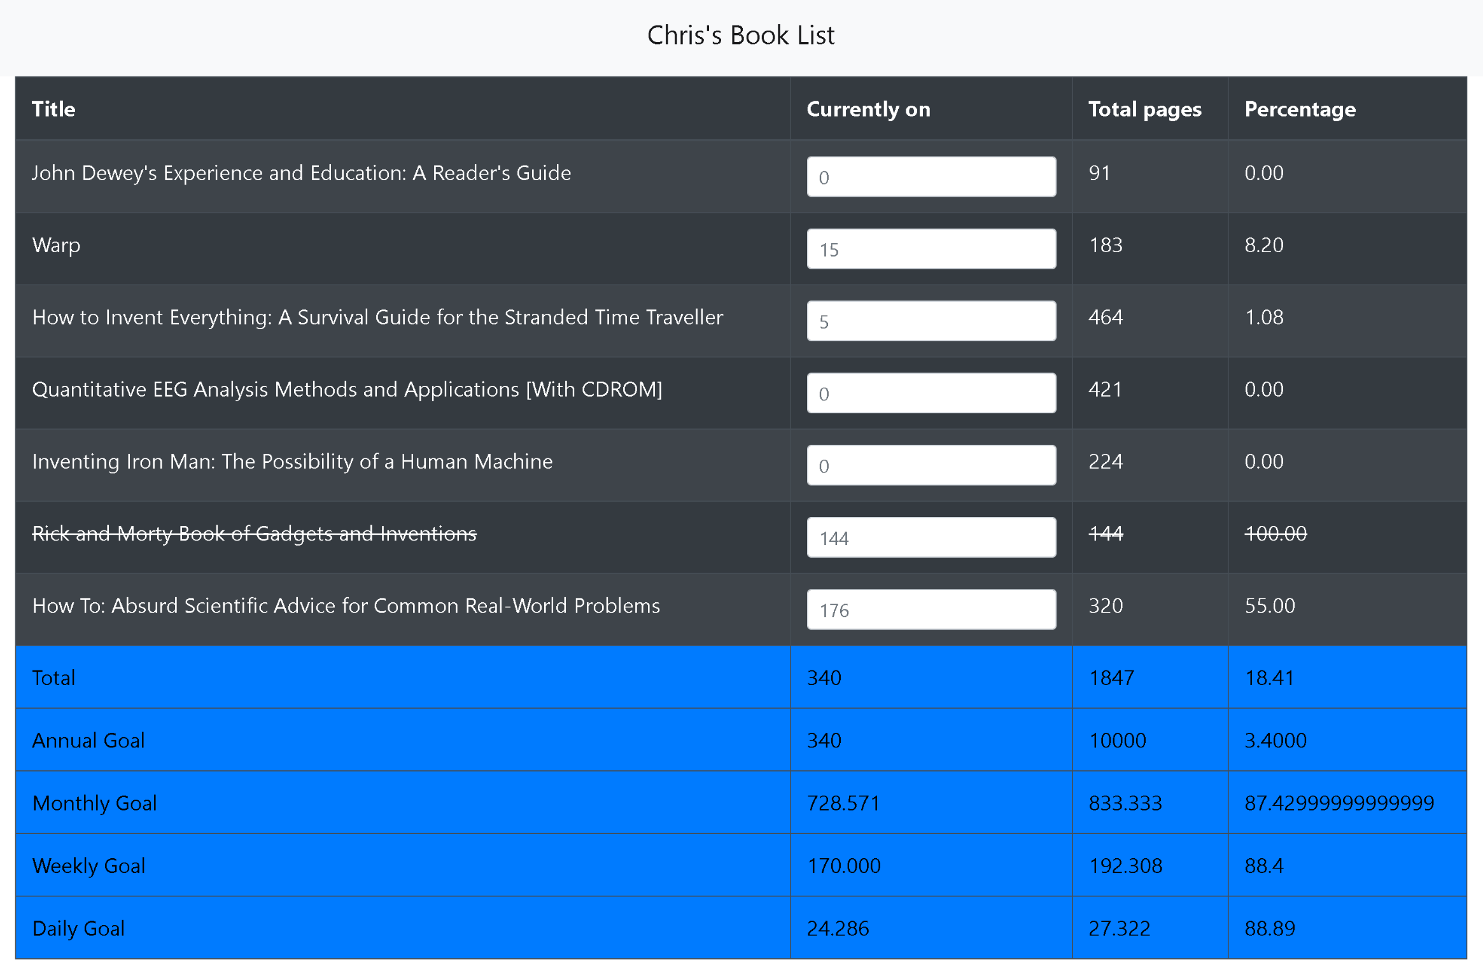1483x969 pixels.
Task: Click the Annual Goal row label
Action: pos(88,740)
